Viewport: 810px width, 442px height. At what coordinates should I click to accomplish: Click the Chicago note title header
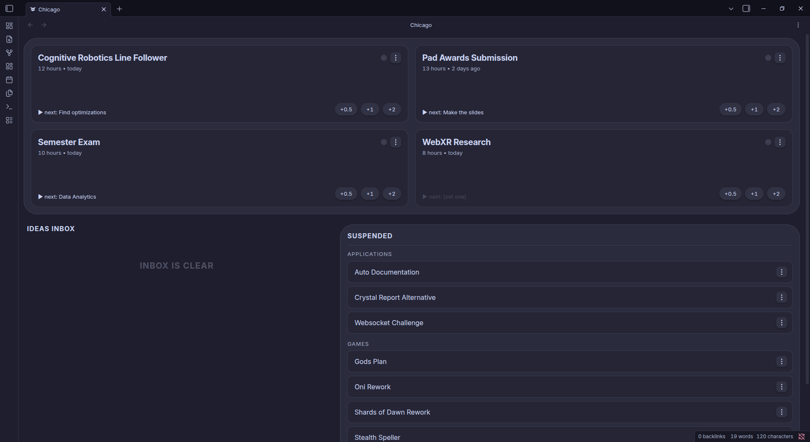[421, 25]
